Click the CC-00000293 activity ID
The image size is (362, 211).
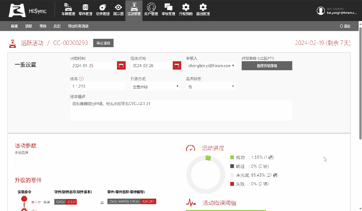70,43
